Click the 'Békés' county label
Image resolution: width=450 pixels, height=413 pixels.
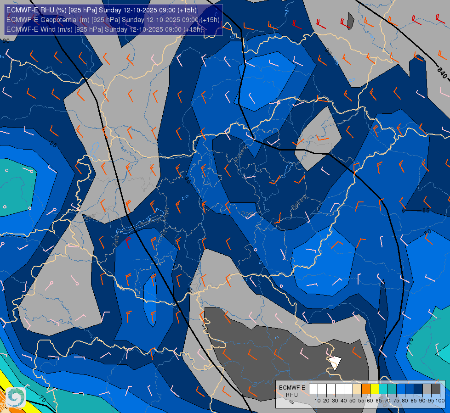(298, 203)
